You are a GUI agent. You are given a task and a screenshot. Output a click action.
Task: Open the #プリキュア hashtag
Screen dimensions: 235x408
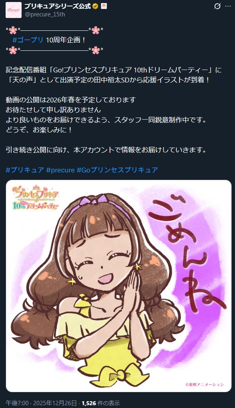(25, 170)
